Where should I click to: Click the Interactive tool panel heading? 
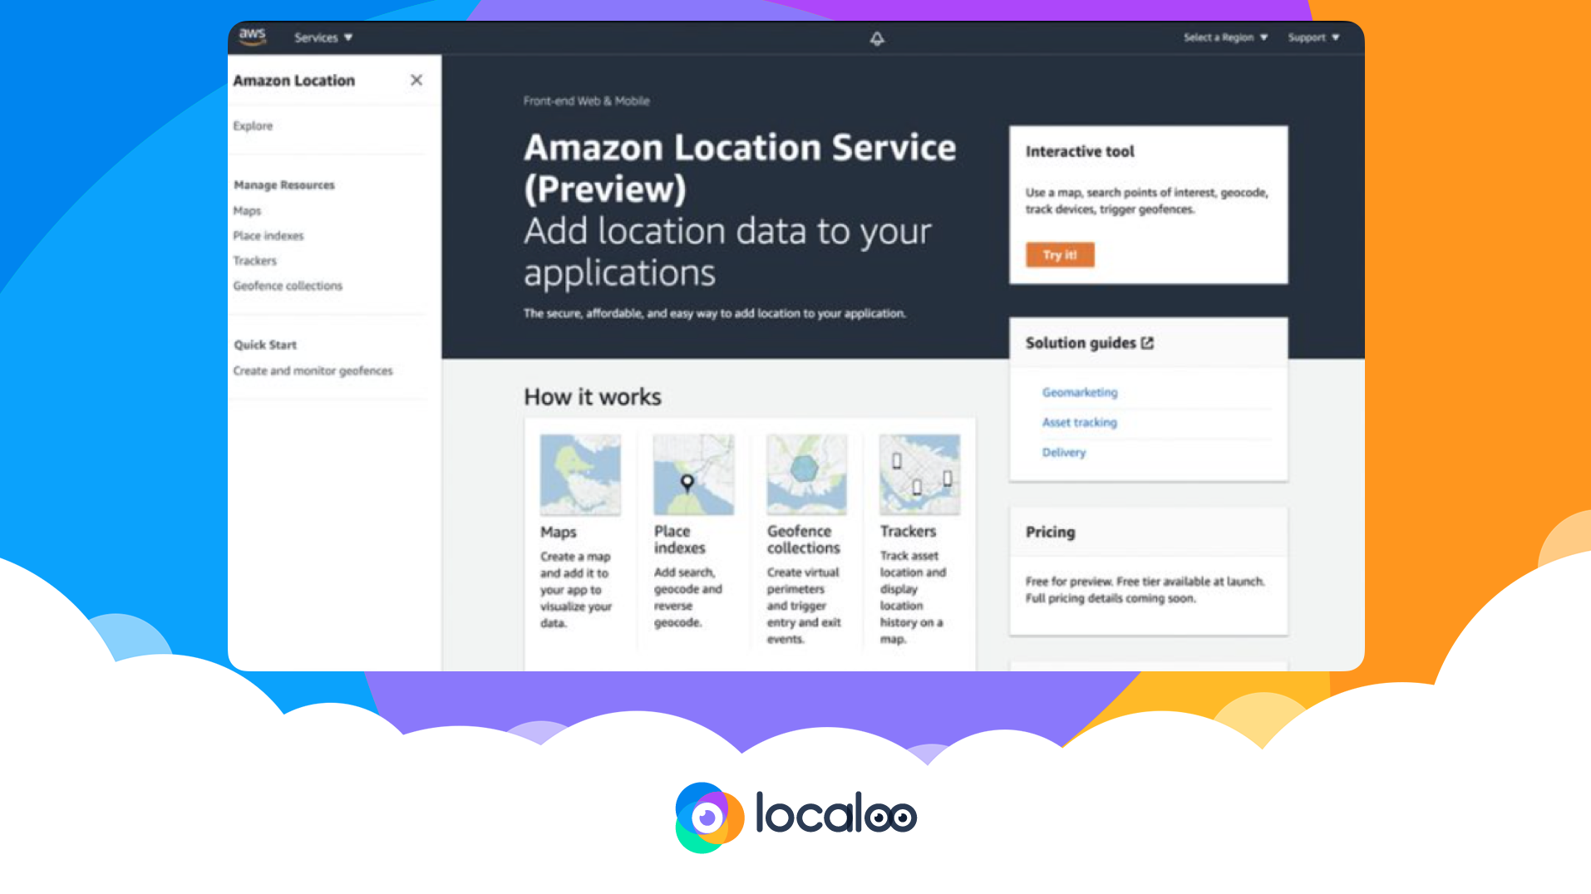point(1079,151)
